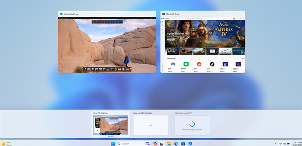Open File Explorer from the taskbar
The height and width of the screenshot is (146, 302).
169,144
